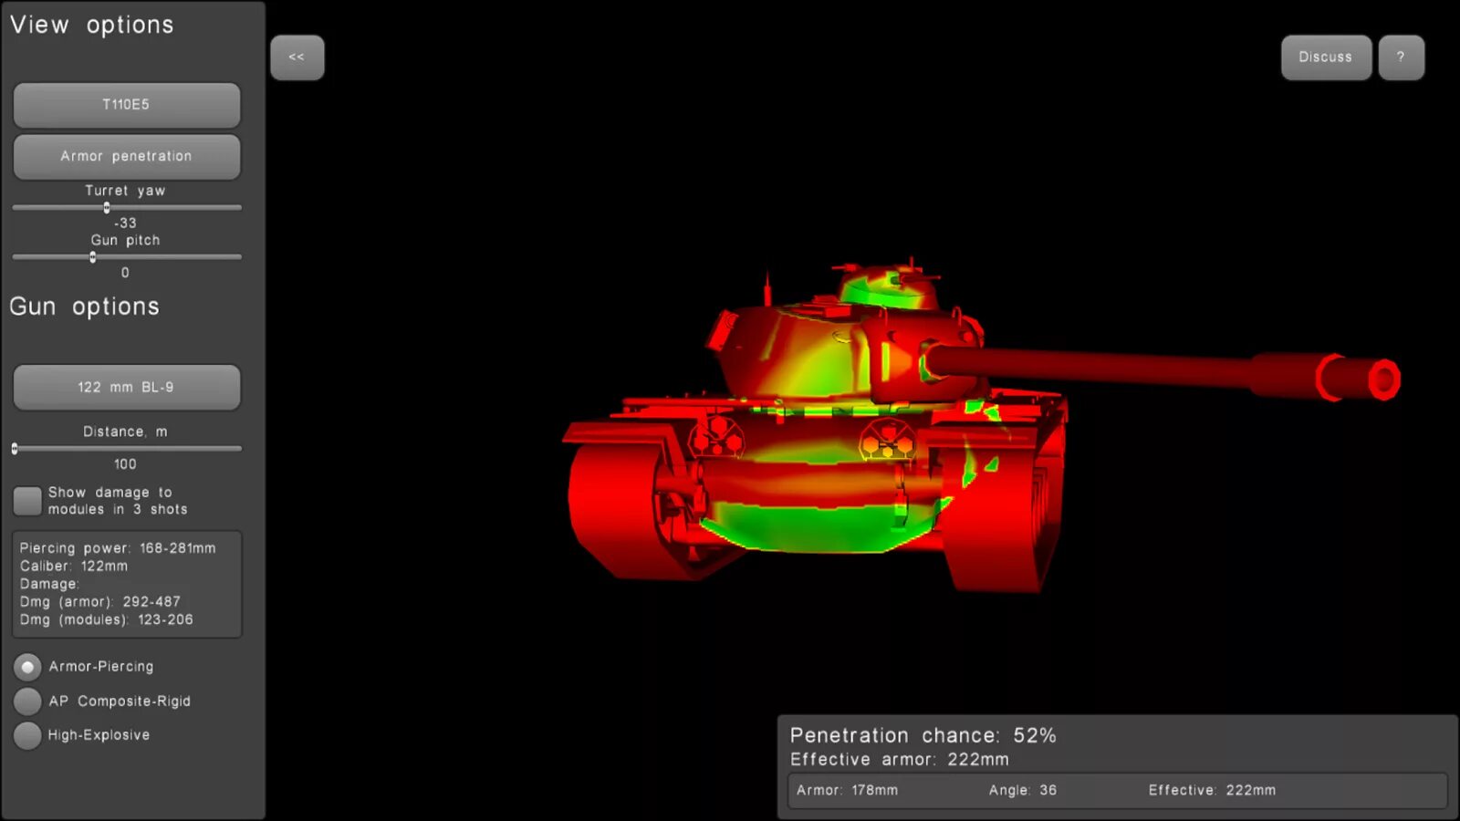
Task: Change the Armor penetration view mode
Action: (127, 157)
